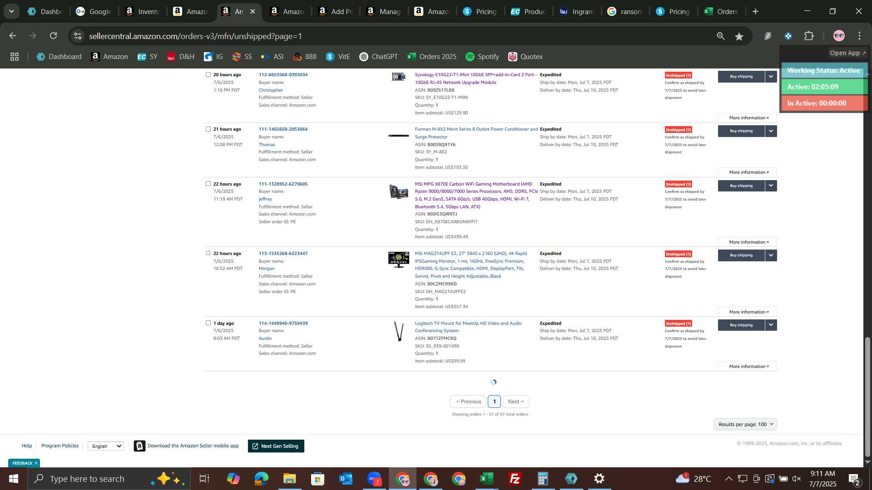Open the Results per page dropdown
The image size is (872, 490).
pyautogui.click(x=745, y=424)
